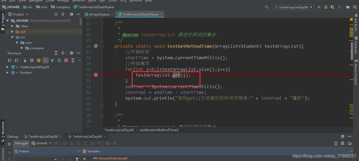Switch to the ArrayList.java editor tab
Image resolution: width=359 pixels, height=161 pixels.
(x=99, y=14)
